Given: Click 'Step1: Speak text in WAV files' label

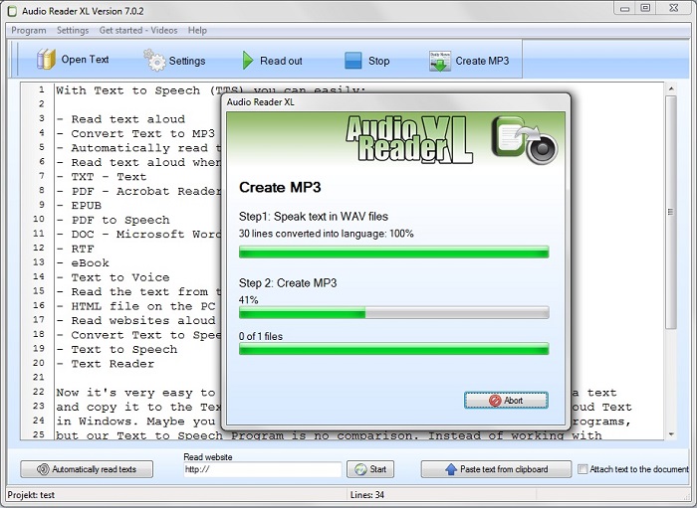Looking at the screenshot, I should [314, 217].
